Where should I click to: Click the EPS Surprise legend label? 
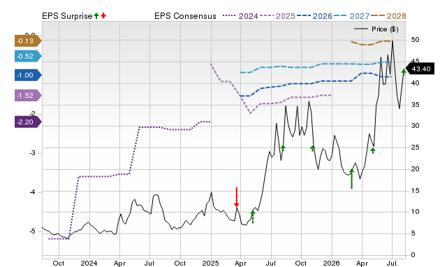pos(67,16)
